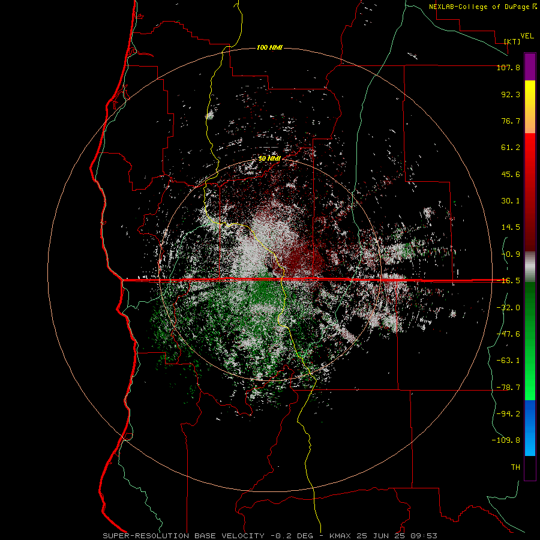The width and height of the screenshot is (540, 540).
Task: Select the -94.2 legend value
Action: 508,413
